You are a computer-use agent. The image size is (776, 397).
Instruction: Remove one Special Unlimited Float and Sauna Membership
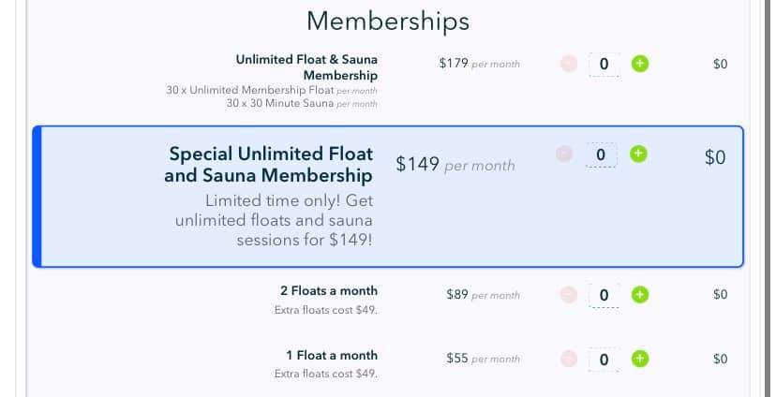[x=564, y=154]
